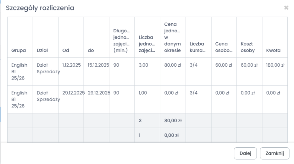
Task: Click the Kwota column header
Action: point(273,51)
